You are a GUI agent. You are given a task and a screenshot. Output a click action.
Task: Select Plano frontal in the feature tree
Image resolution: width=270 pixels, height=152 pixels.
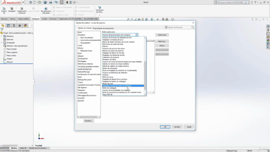11,49
